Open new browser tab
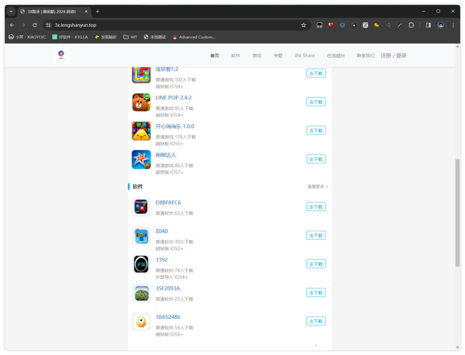Image resolution: width=465 pixels, height=355 pixels. coord(98,12)
